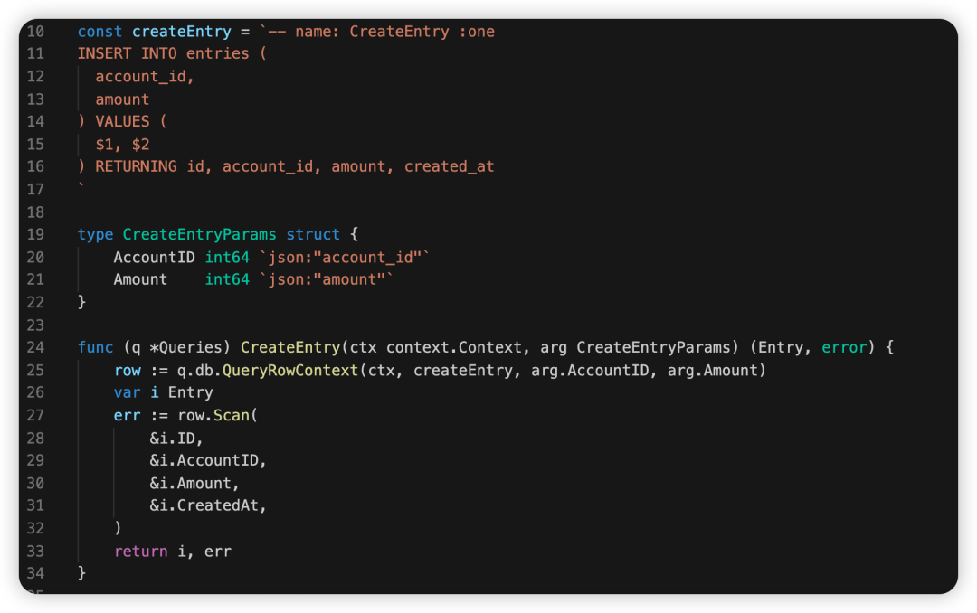Click the ') VALUES (' text on line 14
This screenshot has width=977, height=613.
122,121
